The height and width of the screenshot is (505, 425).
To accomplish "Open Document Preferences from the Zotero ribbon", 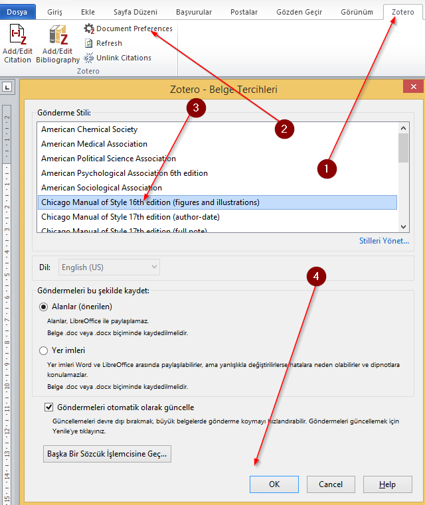I will tap(128, 29).
